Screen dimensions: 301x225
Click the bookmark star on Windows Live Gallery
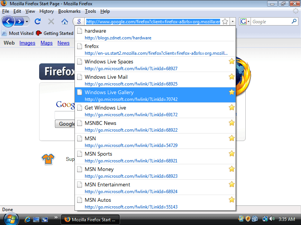pyautogui.click(x=231, y=92)
